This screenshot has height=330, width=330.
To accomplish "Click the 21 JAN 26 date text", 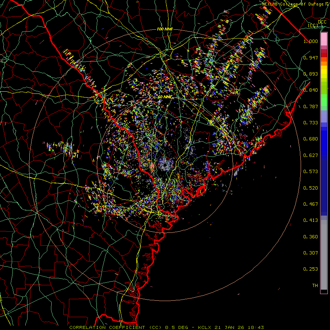I will pyautogui.click(x=229, y=327).
